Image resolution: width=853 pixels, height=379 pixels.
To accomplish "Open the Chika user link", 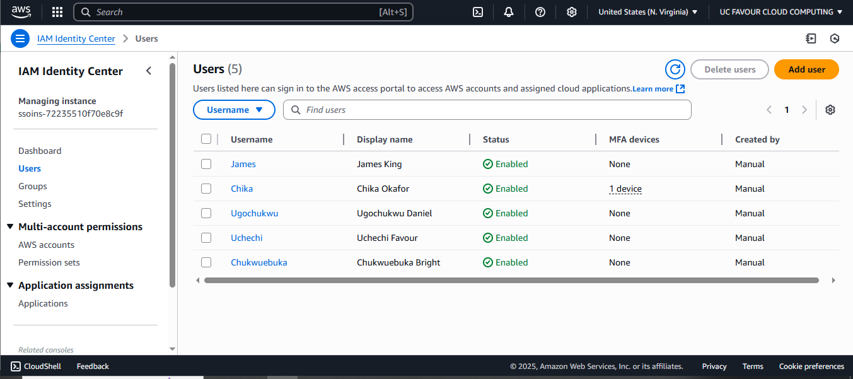I will (241, 189).
